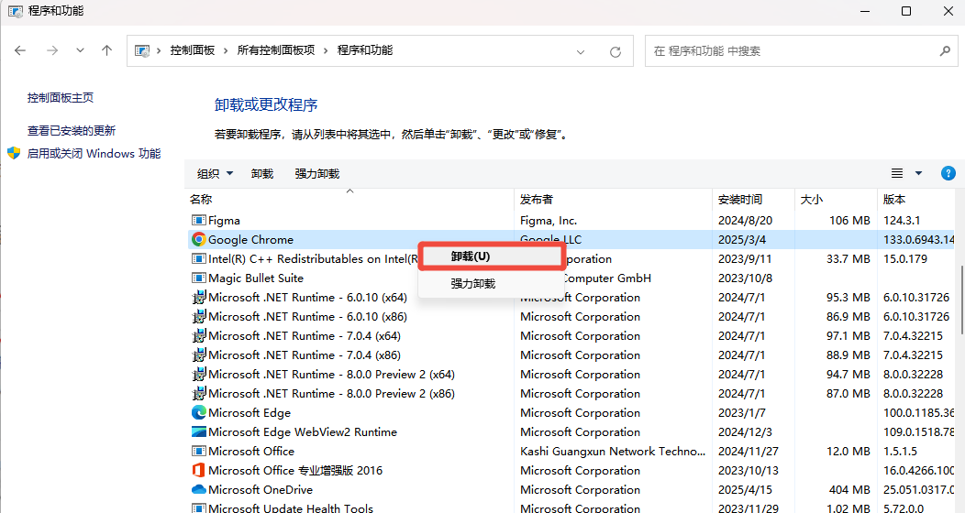Click the 卸载 toolbar button
This screenshot has height=513, width=965.
(x=262, y=174)
